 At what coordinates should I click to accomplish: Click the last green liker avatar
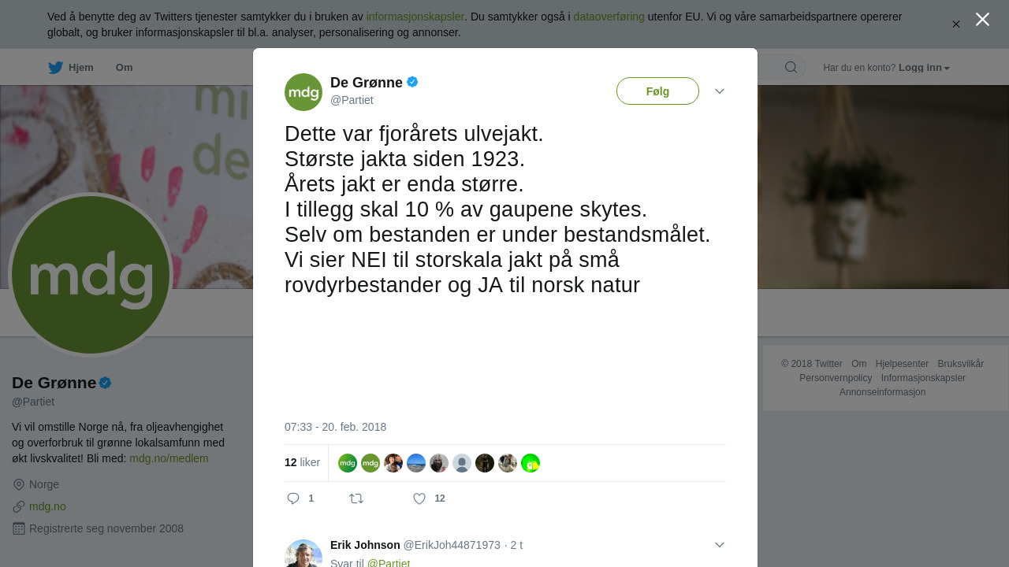coord(531,463)
